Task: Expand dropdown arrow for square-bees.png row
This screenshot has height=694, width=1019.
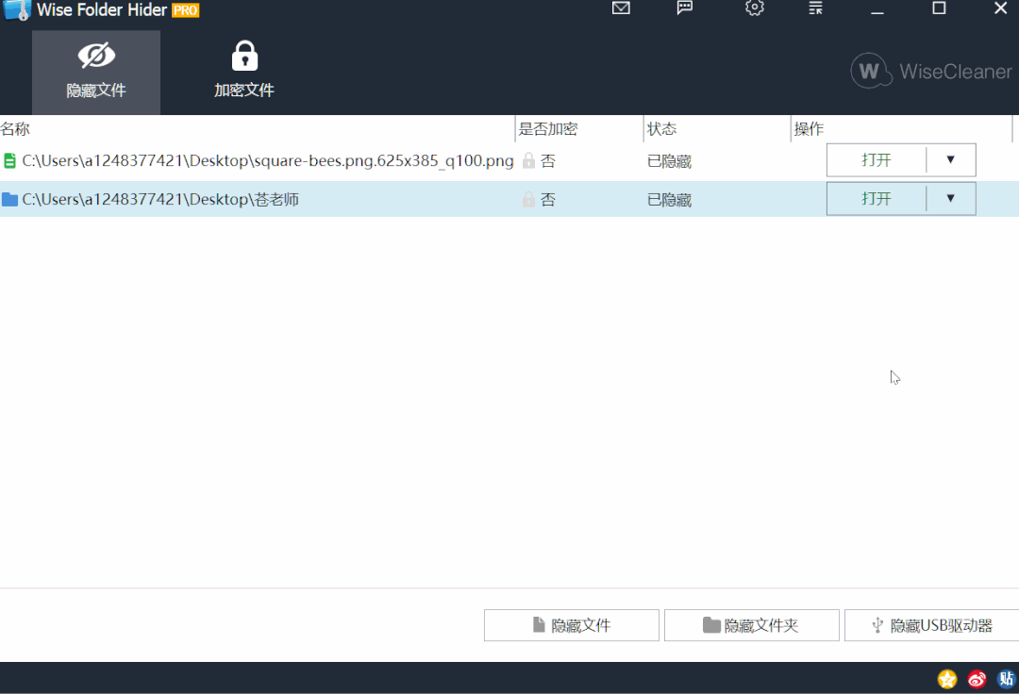Action: coord(950,160)
